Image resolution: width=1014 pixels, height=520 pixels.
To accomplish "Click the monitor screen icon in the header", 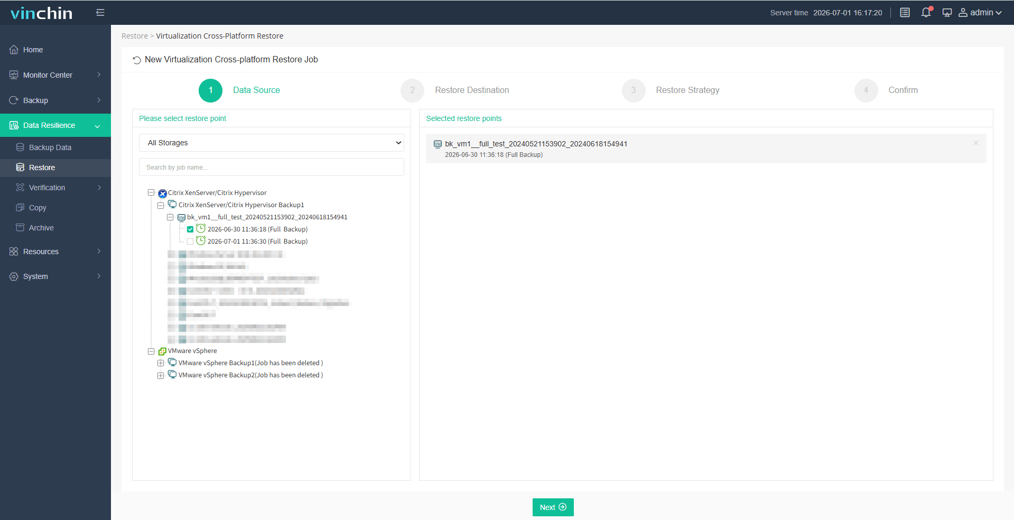I will tap(947, 13).
